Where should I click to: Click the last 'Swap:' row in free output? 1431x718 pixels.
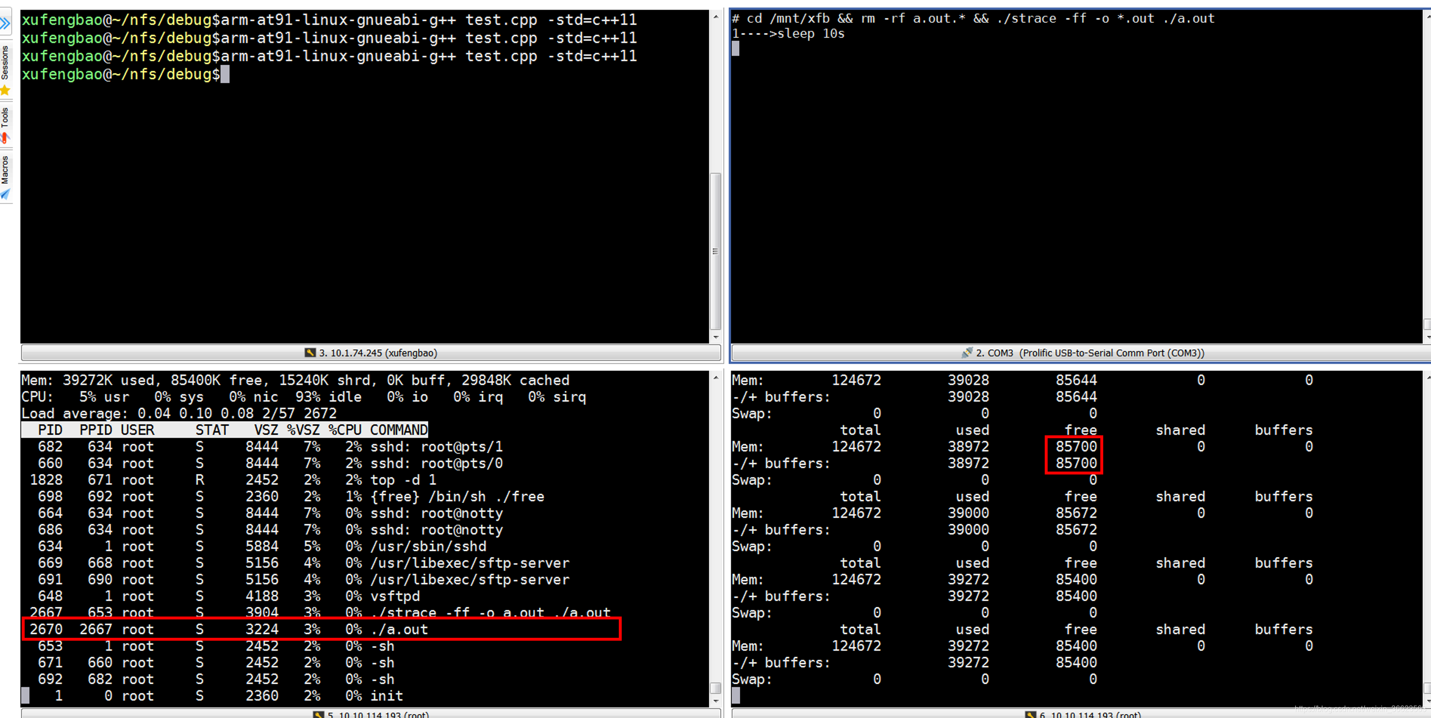[x=914, y=680]
